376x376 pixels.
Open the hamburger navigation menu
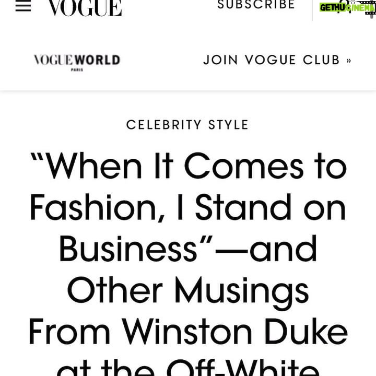point(23,7)
